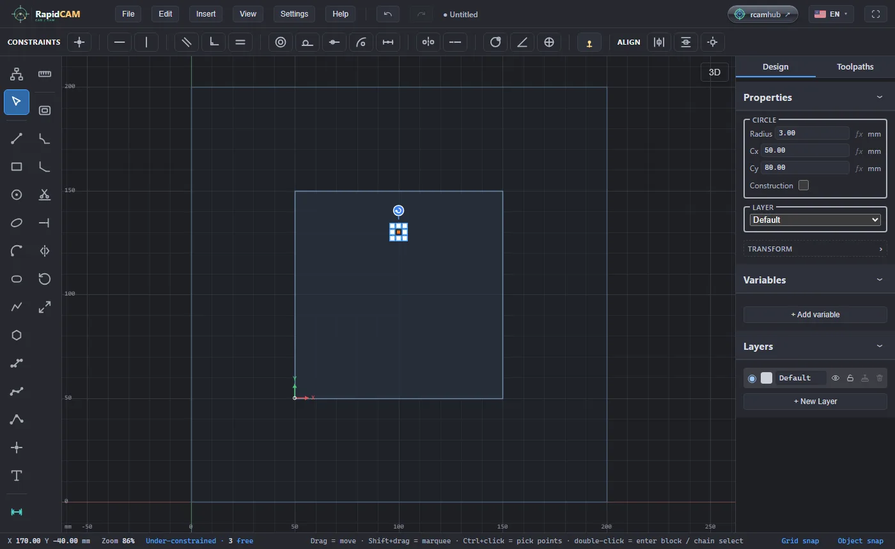Apply the Horizontal constraint
This screenshot has height=549, width=895.
pos(120,42)
